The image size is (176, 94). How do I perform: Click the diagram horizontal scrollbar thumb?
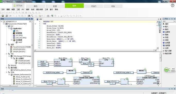coord(53,86)
